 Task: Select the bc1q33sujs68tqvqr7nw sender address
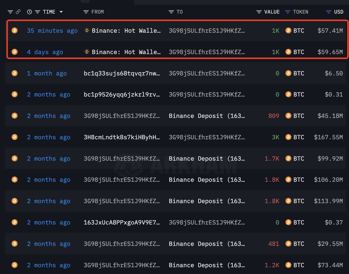(122, 73)
